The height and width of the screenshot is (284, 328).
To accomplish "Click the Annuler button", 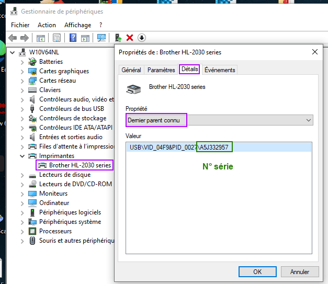I will point(300,271).
